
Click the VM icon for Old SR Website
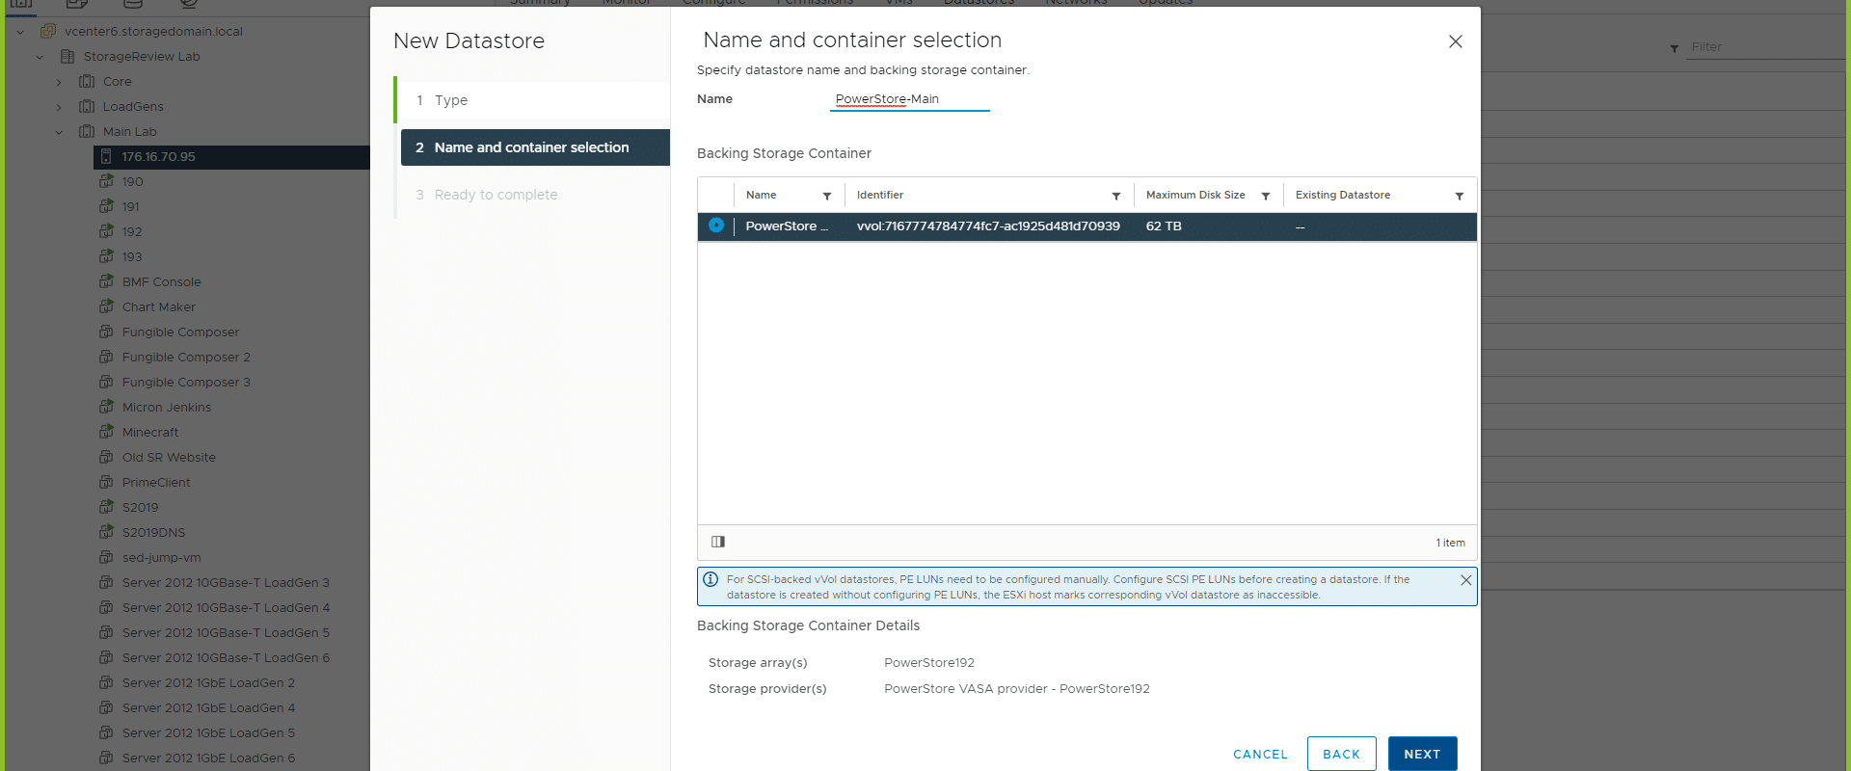click(106, 457)
